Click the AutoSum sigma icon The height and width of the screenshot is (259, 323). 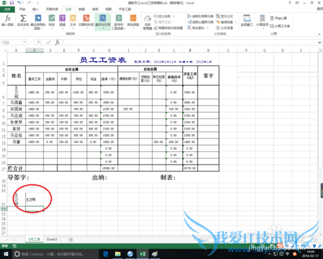coord(23,18)
